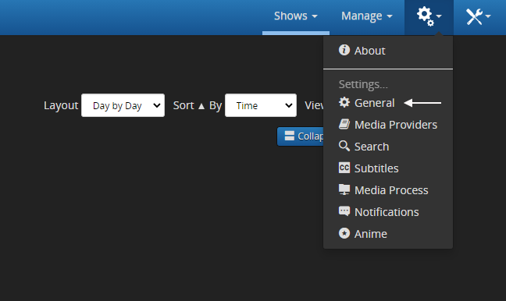Open the Shows dropdown menu
The image size is (506, 301).
(296, 16)
